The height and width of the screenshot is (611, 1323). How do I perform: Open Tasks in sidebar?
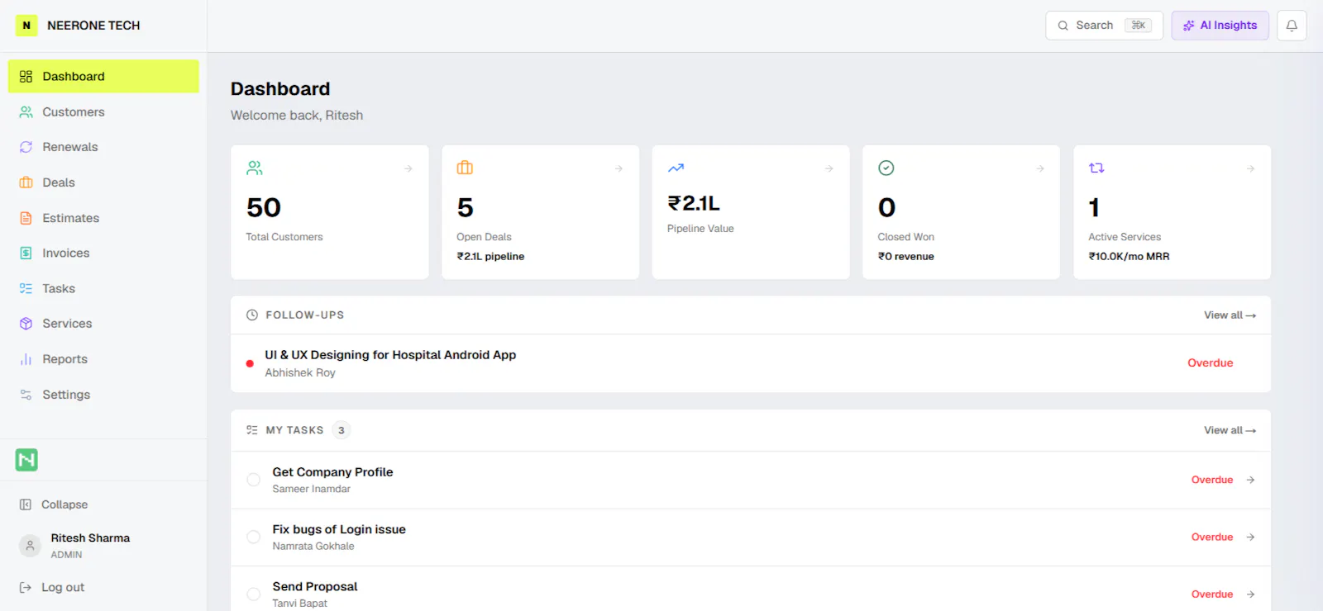tap(103, 288)
